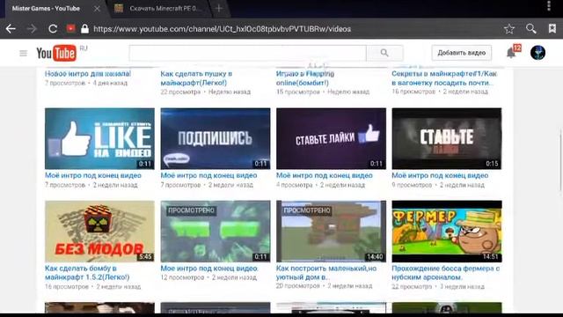Open the LIKE на видео thumbnail
The image size is (563, 317).
tap(99, 139)
